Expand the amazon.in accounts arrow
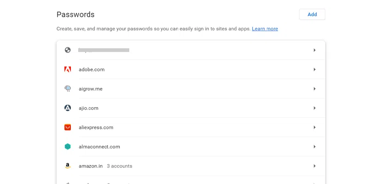The height and width of the screenshot is (184, 368). click(315, 166)
